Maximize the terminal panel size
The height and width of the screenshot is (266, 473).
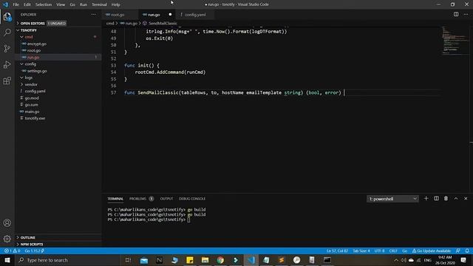(456, 199)
